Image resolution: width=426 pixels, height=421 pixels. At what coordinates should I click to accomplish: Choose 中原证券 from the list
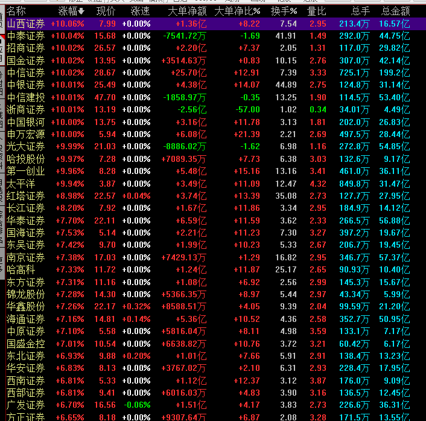26,331
